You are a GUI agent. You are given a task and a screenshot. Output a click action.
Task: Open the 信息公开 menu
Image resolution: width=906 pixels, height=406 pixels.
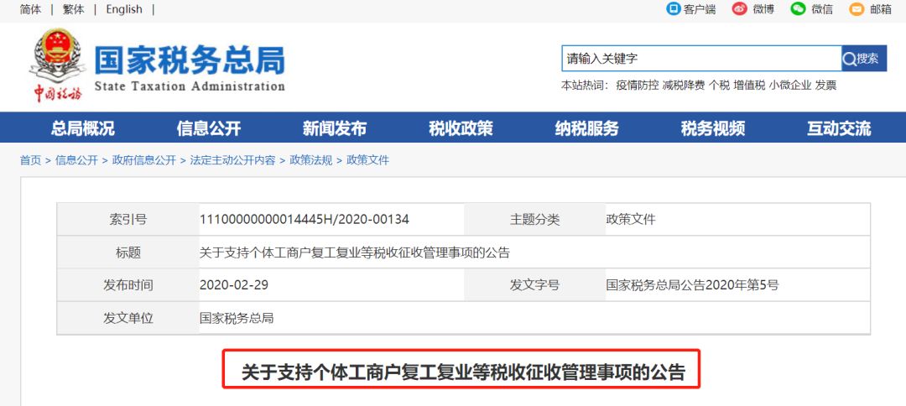[209, 128]
